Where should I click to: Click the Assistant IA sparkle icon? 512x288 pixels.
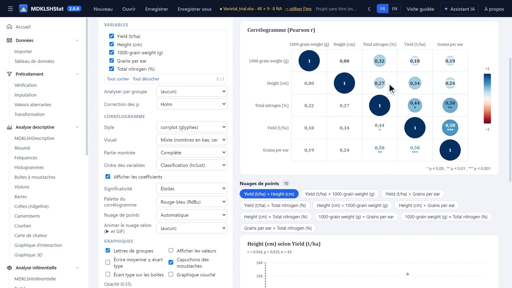point(446,9)
